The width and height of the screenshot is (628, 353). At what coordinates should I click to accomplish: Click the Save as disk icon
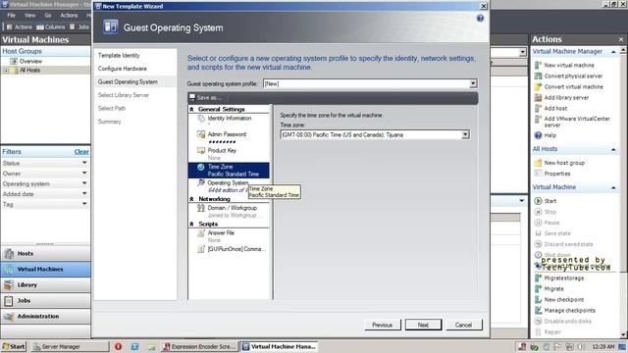click(192, 97)
